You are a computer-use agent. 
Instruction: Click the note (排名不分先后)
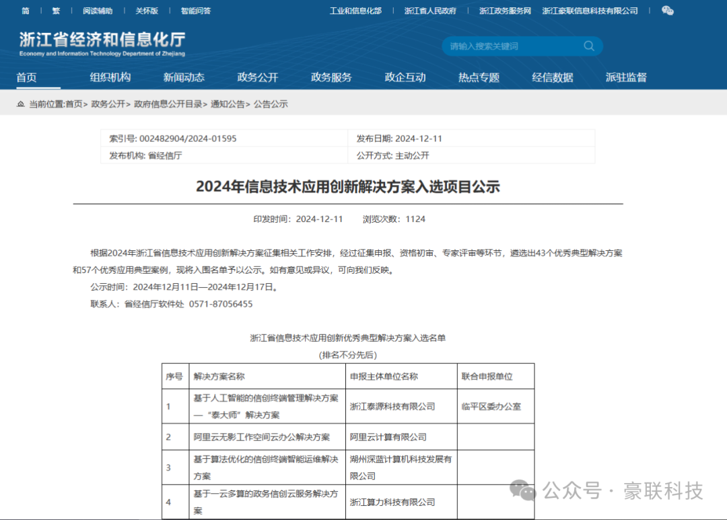[x=348, y=355]
